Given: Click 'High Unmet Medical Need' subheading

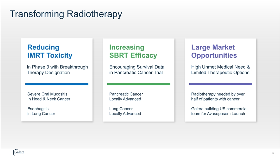Looking at the screenshot, I should (220, 67).
